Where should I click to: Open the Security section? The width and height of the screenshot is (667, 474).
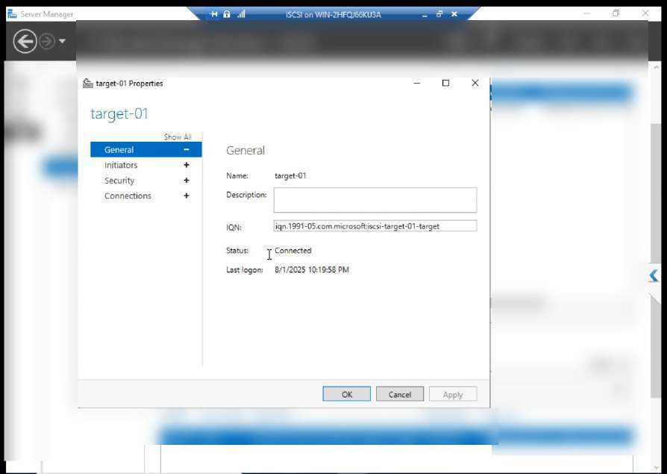click(119, 181)
